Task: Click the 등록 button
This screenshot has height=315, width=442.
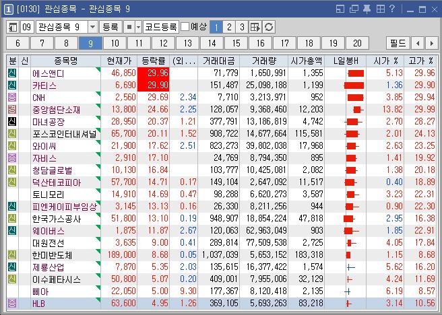Action: click(110, 28)
